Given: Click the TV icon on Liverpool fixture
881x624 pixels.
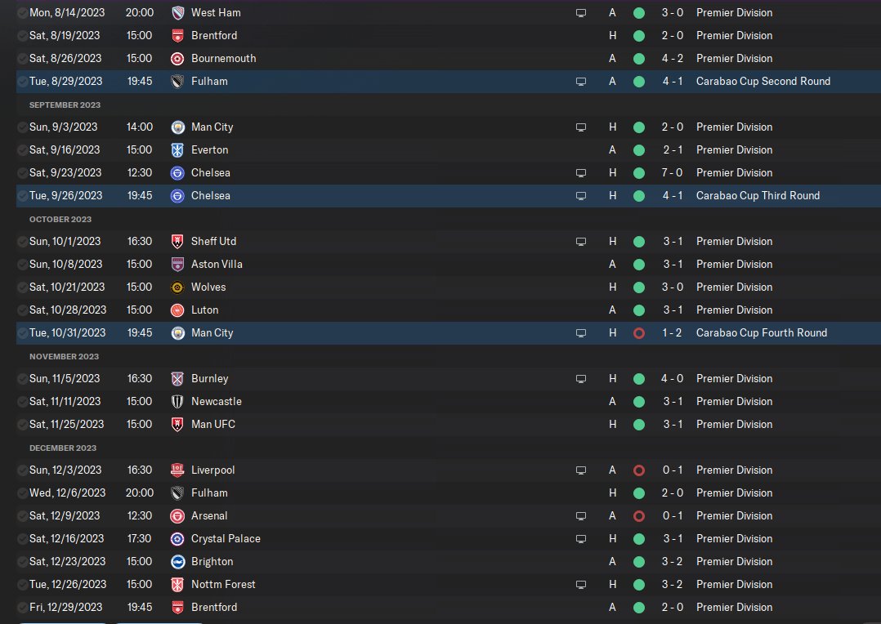Looking at the screenshot, I should click(581, 470).
